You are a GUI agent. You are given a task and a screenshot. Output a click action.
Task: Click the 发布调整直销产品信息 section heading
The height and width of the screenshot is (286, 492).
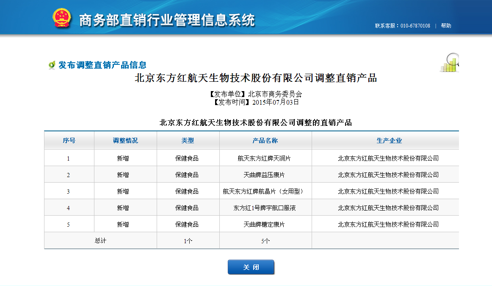[x=102, y=65]
